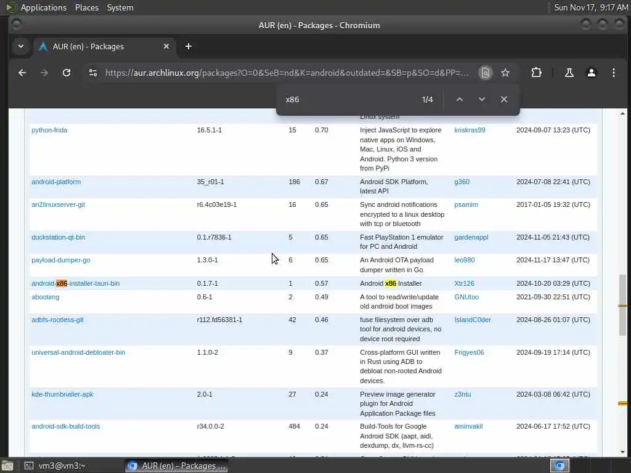This screenshot has width=631, height=473.
Task: Select AUR Packages window in taskbar
Action: pyautogui.click(x=176, y=466)
